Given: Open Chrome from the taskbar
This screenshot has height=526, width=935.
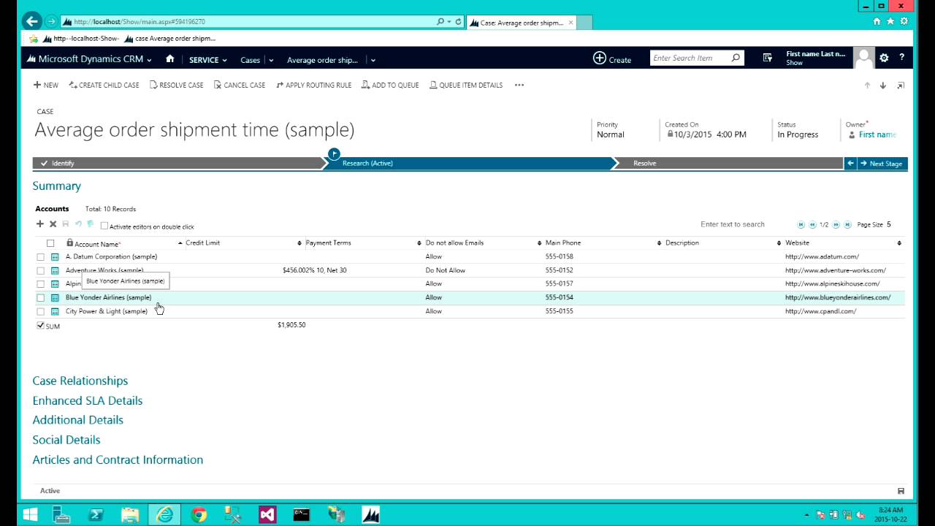Looking at the screenshot, I should 199,515.
